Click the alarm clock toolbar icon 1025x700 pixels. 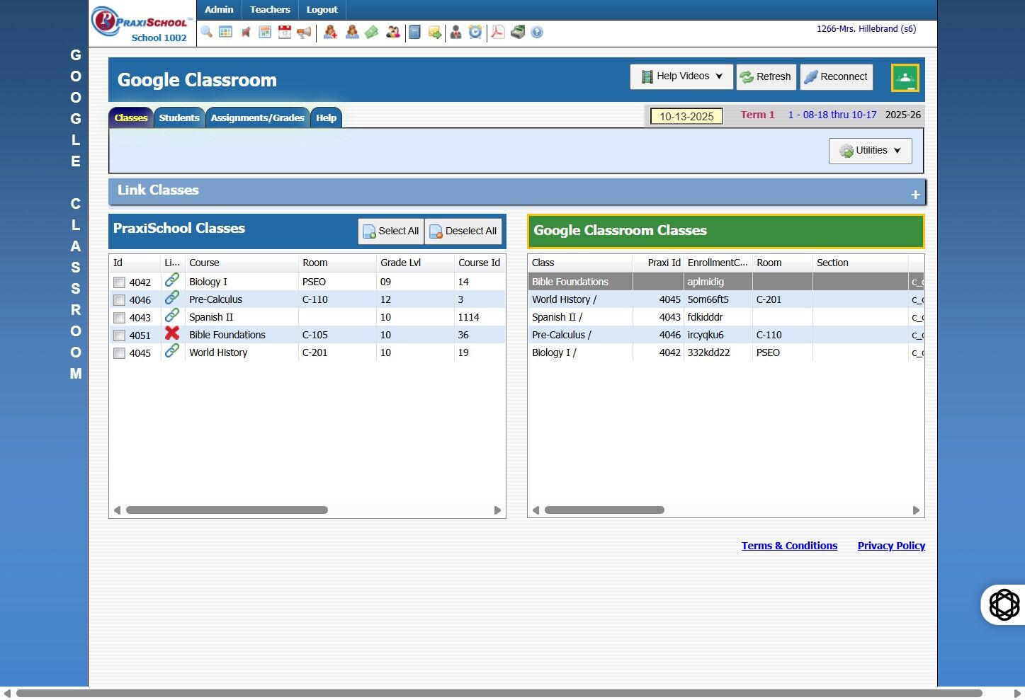[475, 32]
